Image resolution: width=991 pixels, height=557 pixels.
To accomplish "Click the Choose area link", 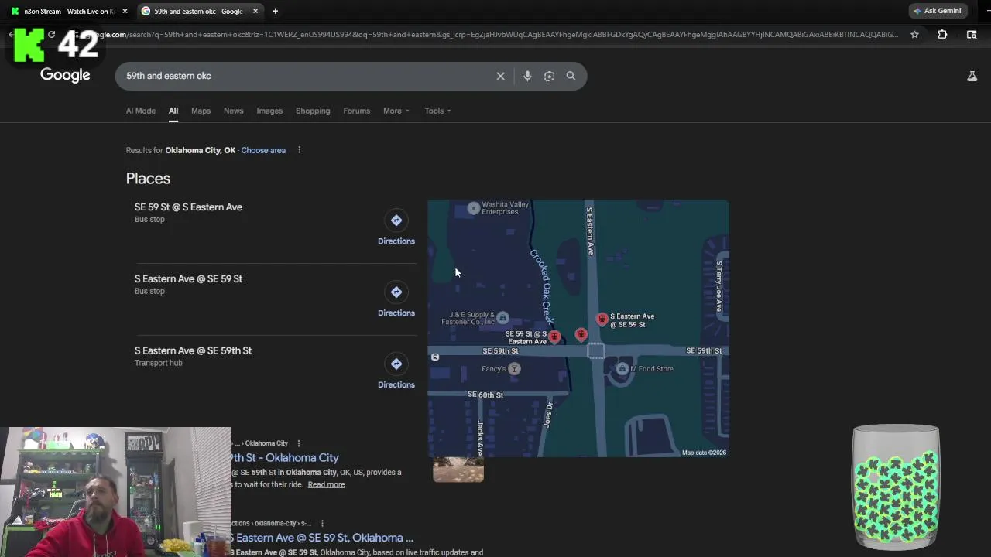I will click(263, 150).
